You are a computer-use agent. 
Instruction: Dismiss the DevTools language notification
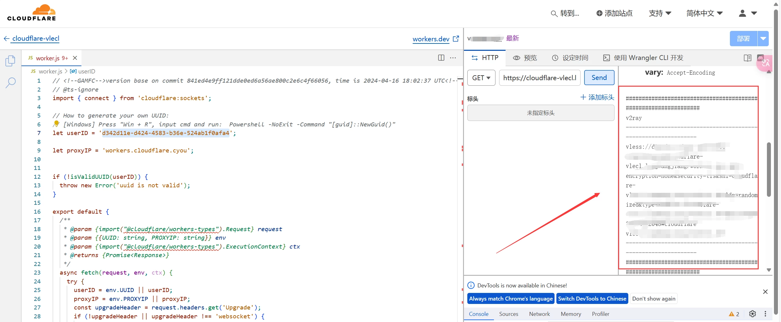(765, 292)
